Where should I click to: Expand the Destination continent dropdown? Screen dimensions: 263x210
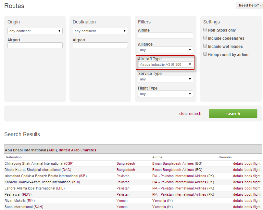tap(100, 31)
